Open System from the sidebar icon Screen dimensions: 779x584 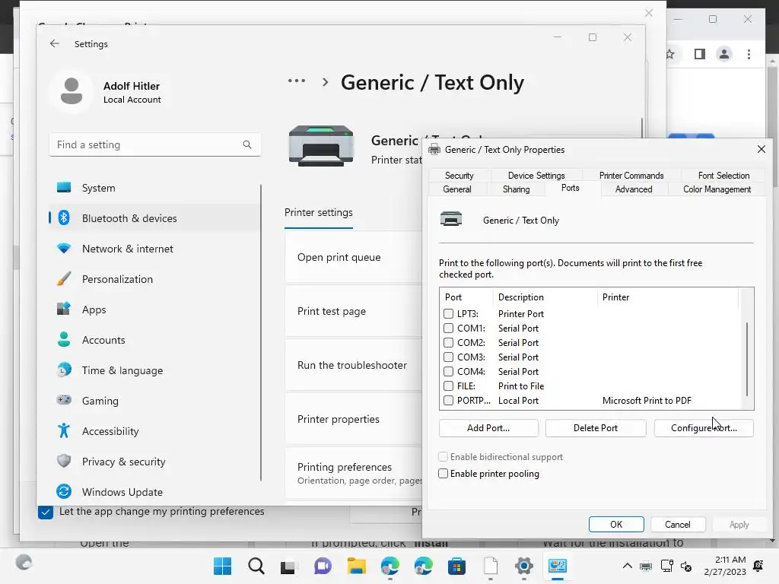point(64,188)
